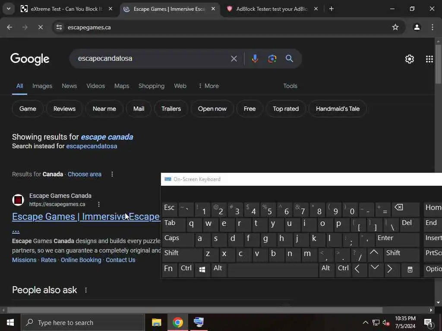Click the Windows key on the On-Screen Keyboard
Image resolution: width=442 pixels, height=331 pixels.
pos(202,270)
